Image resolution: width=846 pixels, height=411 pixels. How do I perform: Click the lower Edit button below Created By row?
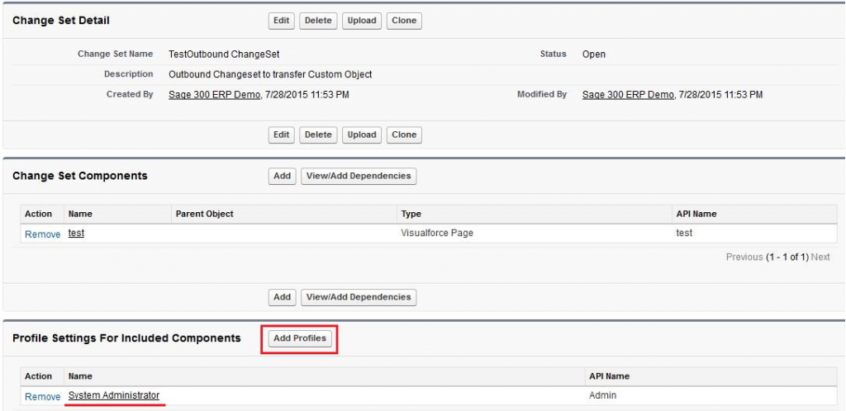[282, 135]
